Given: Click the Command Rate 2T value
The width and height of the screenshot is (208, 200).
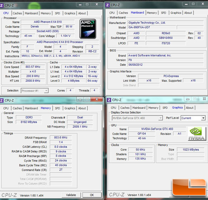Looking at the screenshot, I should 61,170.
